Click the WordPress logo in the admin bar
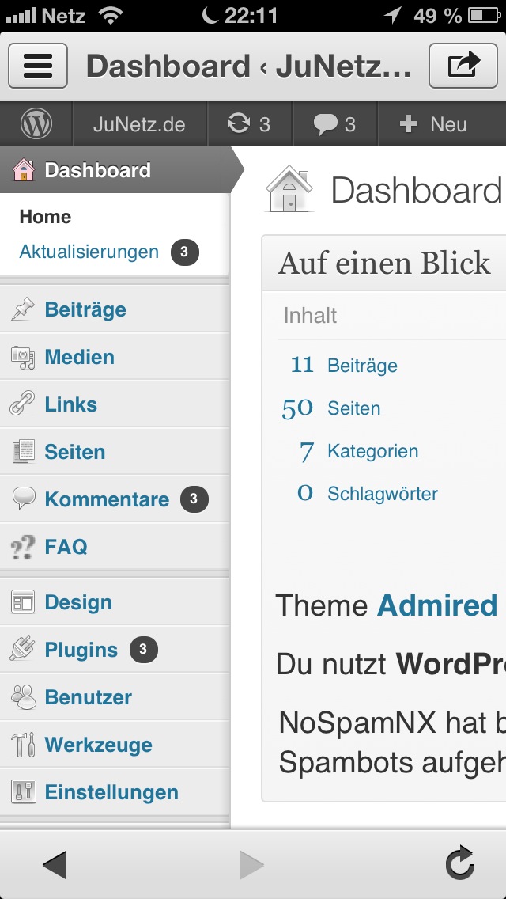The image size is (506, 899). (36, 123)
